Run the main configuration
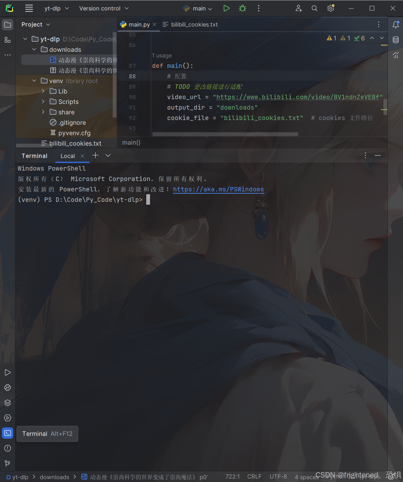Image resolution: width=403 pixels, height=482 pixels. (x=226, y=9)
